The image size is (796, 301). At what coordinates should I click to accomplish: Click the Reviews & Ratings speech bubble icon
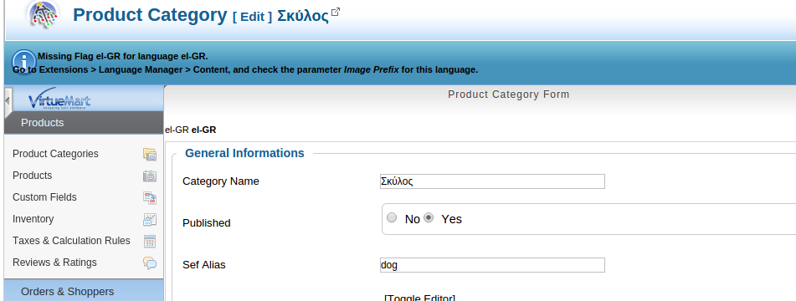coord(150,263)
